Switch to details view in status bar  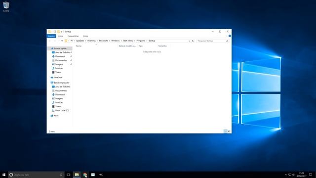click(x=225, y=132)
